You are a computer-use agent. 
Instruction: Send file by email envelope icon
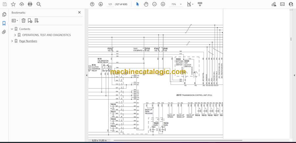click(283, 4)
